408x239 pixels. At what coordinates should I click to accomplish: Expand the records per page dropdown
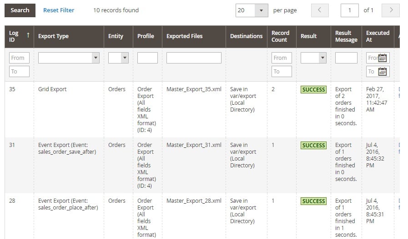[x=261, y=10]
